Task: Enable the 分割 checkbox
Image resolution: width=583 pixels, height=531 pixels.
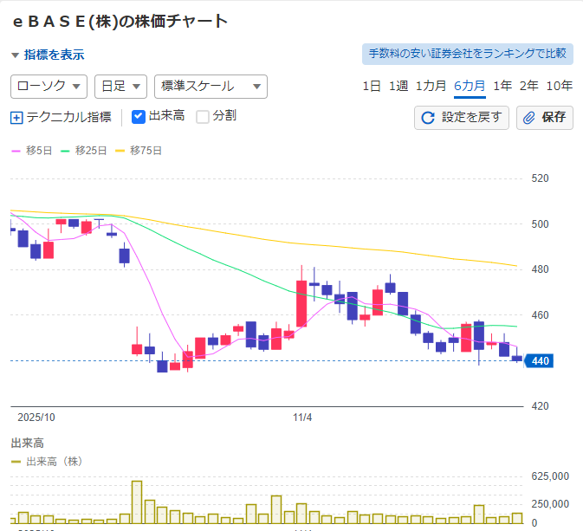Action: (203, 117)
